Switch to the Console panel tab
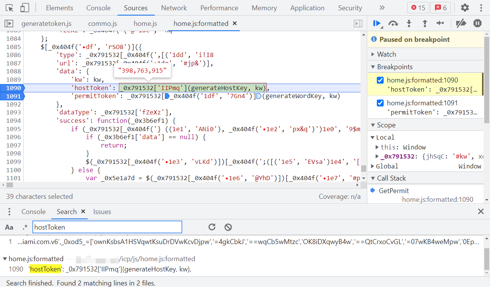Screen dimensions: 490x287 [98, 8]
